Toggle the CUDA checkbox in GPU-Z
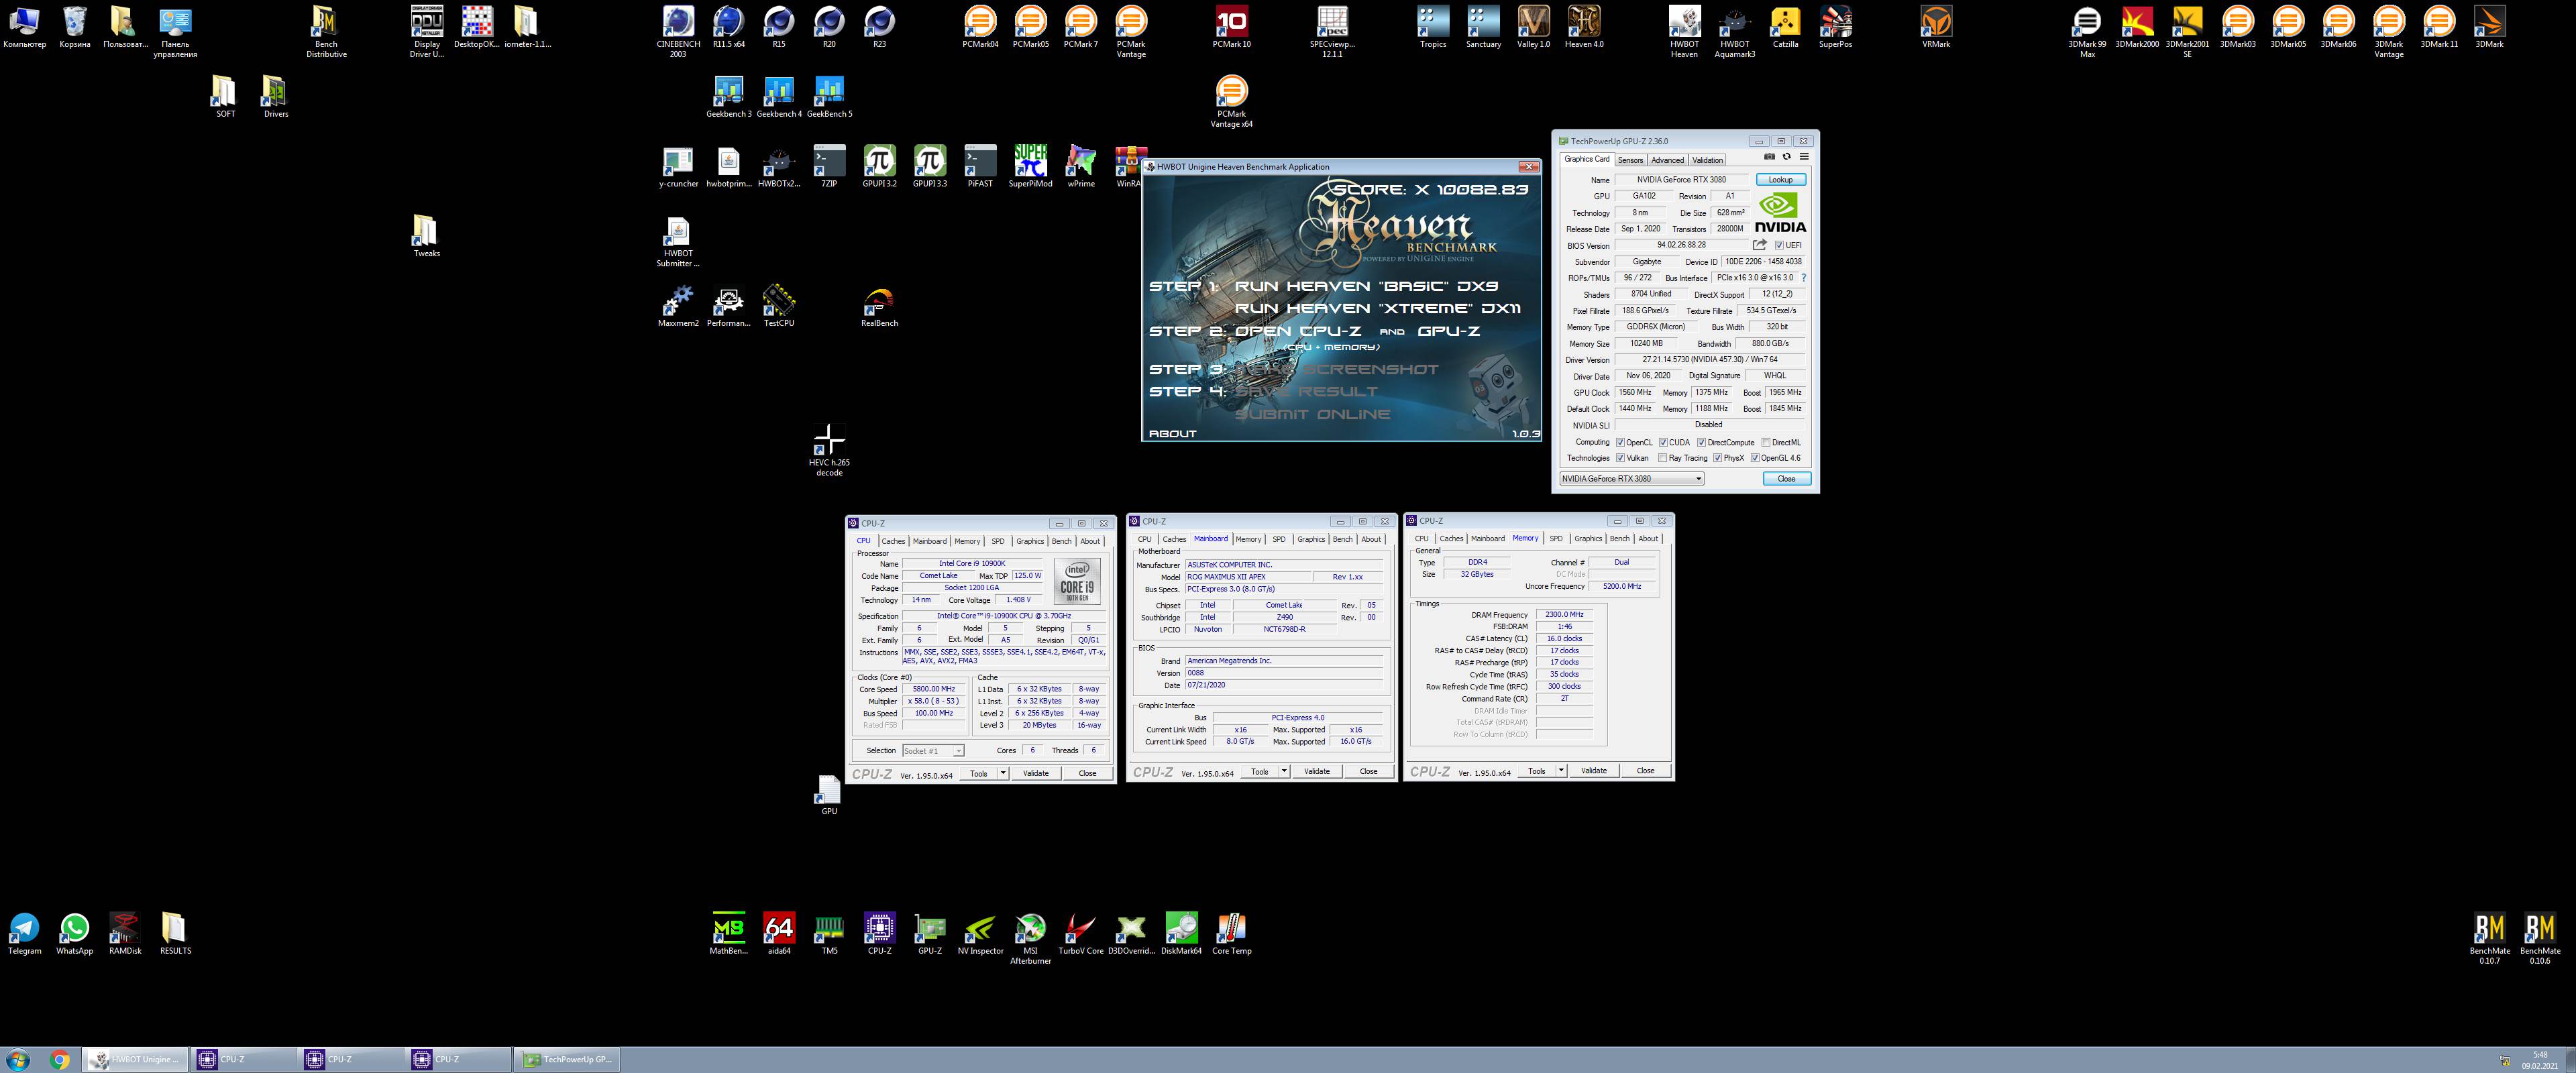The width and height of the screenshot is (2576, 1073). click(x=1663, y=442)
